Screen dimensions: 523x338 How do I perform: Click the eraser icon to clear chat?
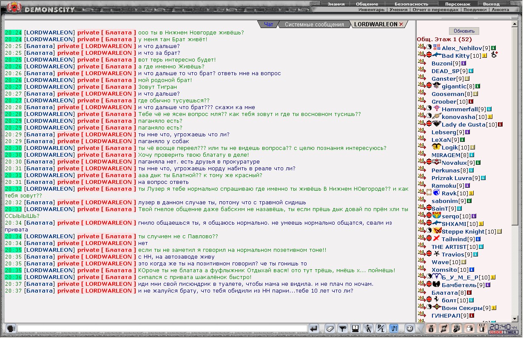point(330,328)
